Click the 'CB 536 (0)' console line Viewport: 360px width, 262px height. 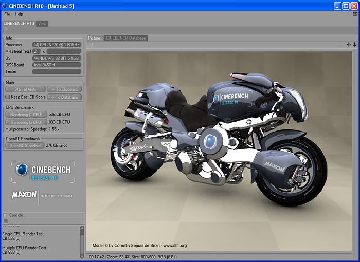[x=11, y=238]
